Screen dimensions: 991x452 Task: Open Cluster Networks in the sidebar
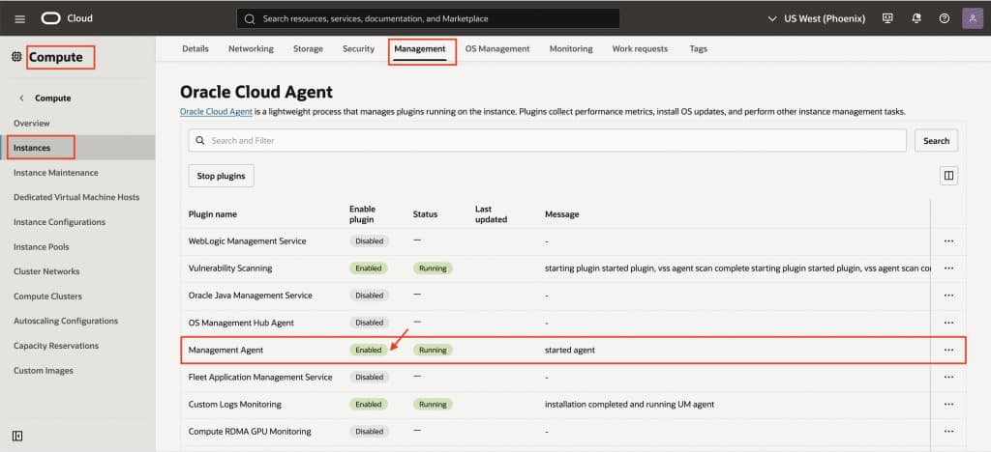(x=46, y=271)
